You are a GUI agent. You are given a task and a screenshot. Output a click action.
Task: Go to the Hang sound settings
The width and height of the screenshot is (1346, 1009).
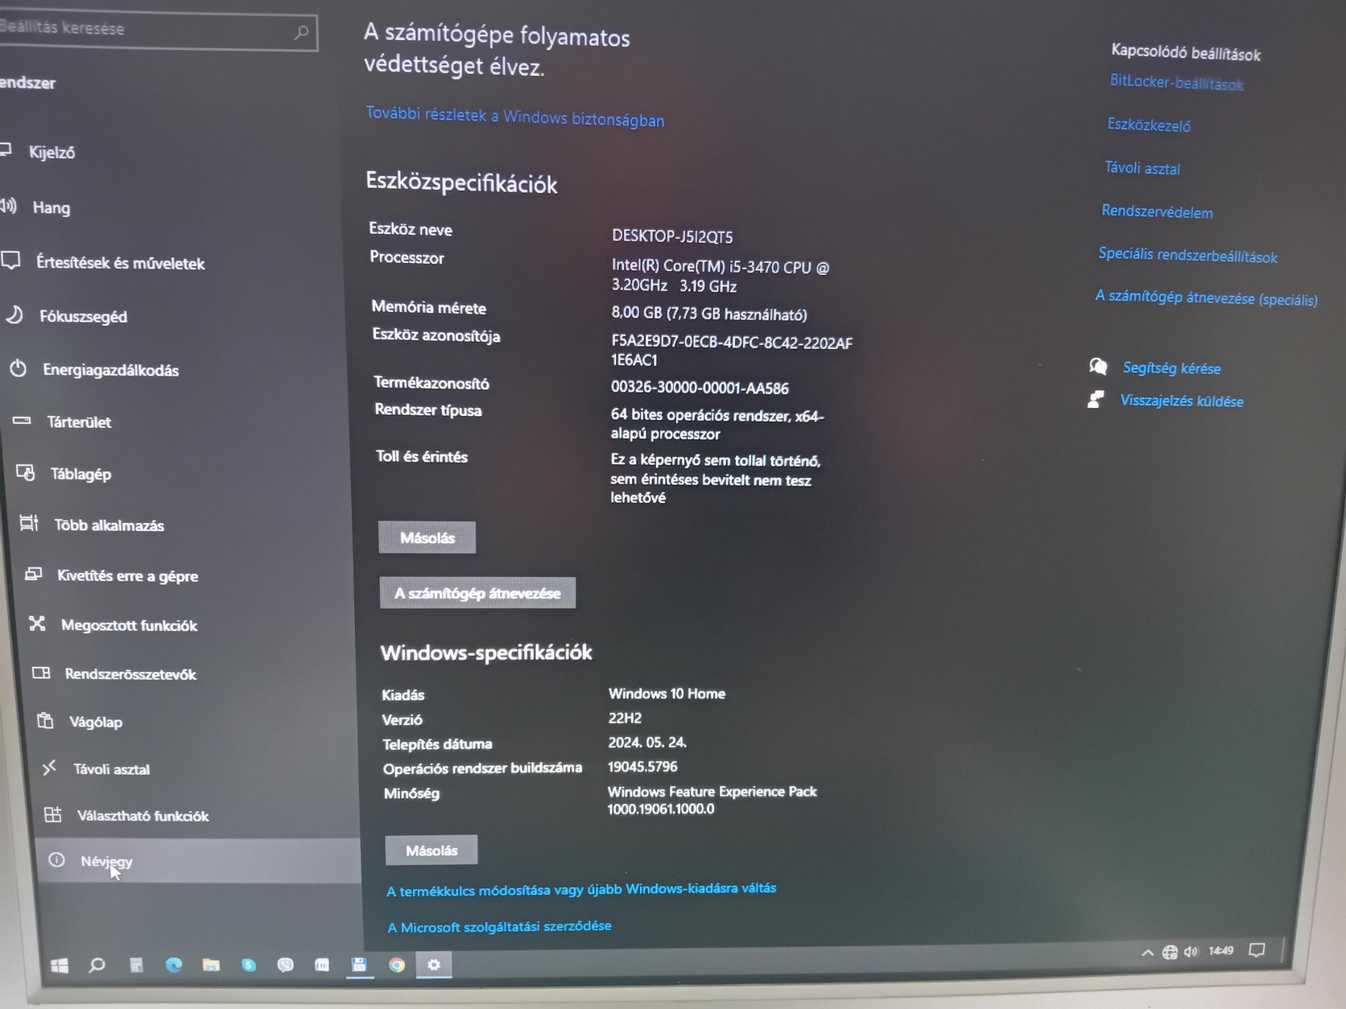[x=51, y=208]
